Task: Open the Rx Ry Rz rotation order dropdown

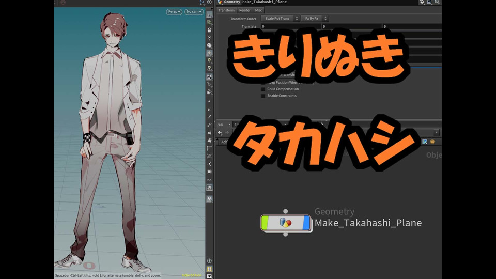Action: tap(315, 19)
